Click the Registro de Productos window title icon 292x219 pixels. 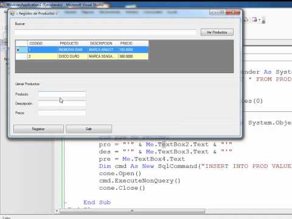pos(13,13)
